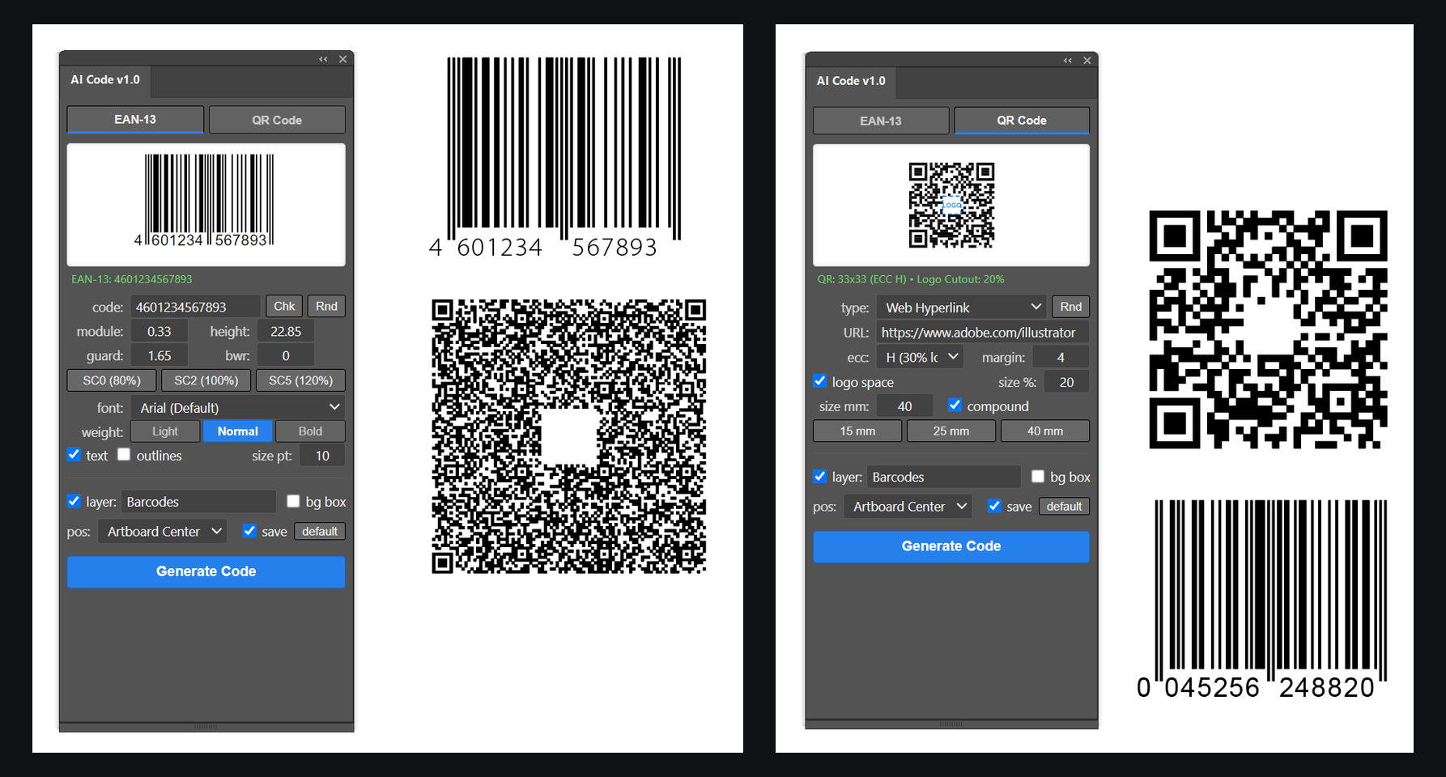Click Rnd button next to QR type dropdown
Viewport: 1446px width, 777px height.
click(x=1071, y=307)
